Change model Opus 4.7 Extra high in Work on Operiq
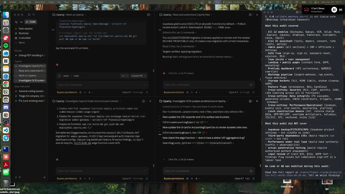The height and width of the screenshot is (194, 345). coord(133,92)
